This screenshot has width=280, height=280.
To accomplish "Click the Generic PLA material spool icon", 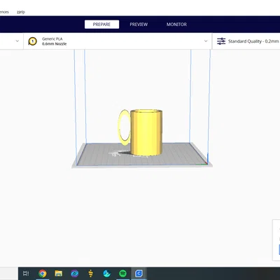I will (x=33, y=41).
